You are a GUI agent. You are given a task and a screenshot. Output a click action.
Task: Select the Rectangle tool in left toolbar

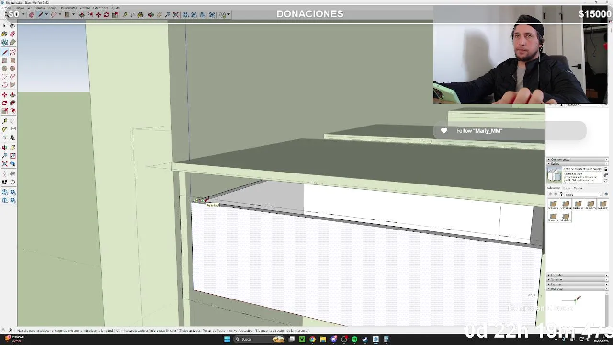click(4, 60)
